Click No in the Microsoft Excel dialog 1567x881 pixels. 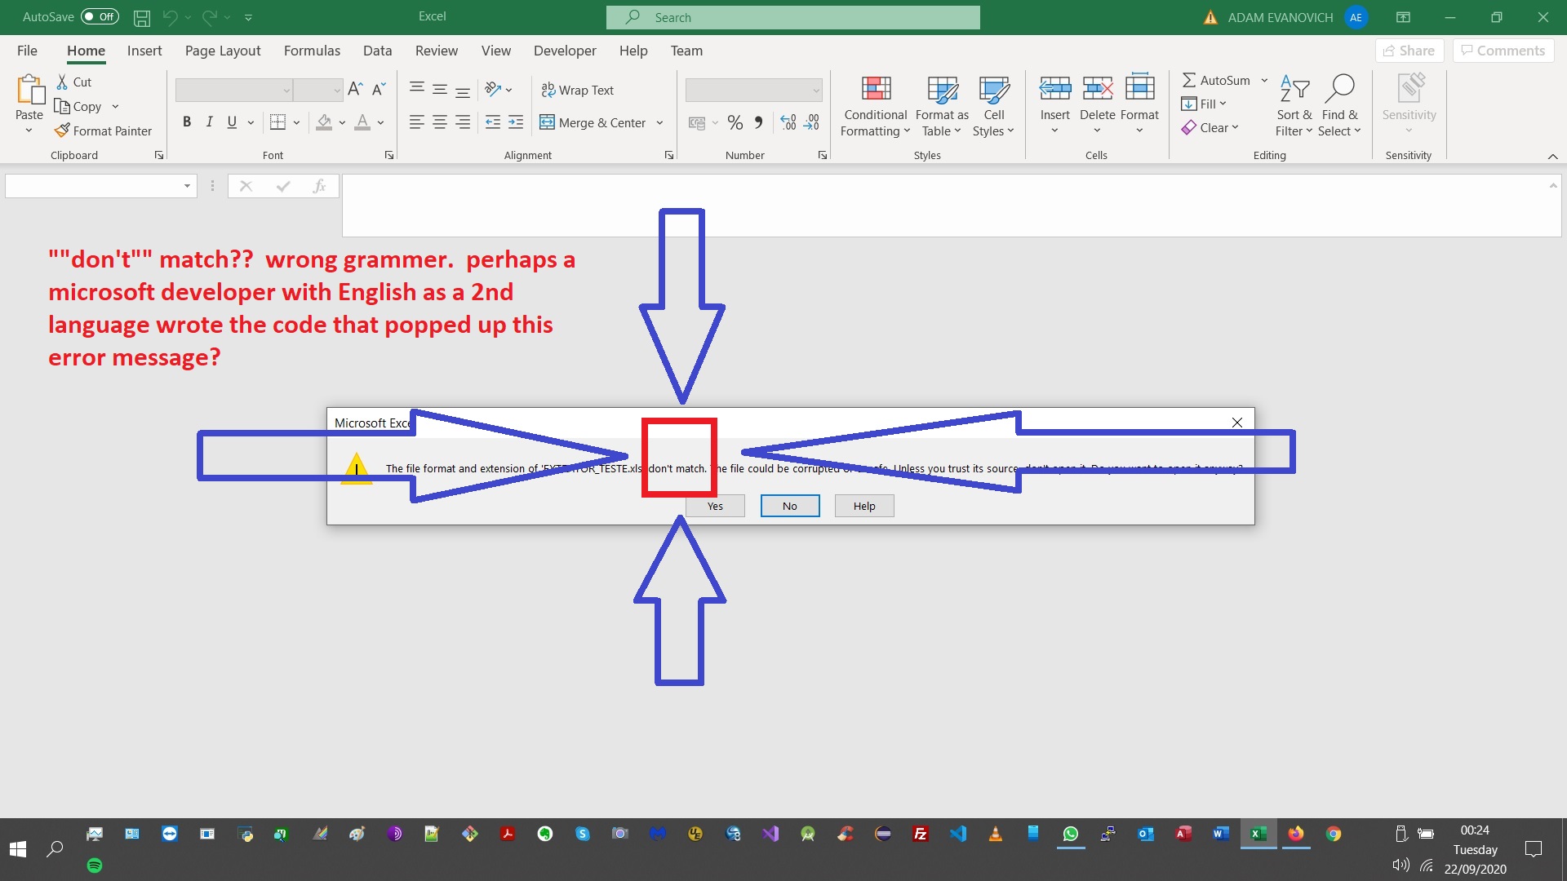click(x=790, y=506)
